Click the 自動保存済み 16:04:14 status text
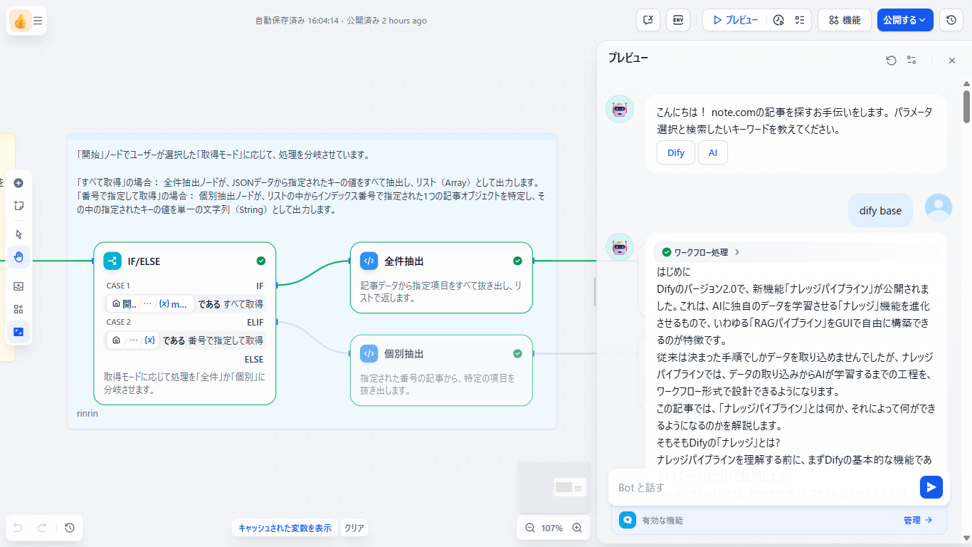 click(x=297, y=21)
